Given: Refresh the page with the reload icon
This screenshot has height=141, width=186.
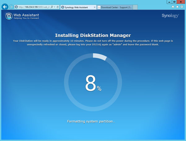Looking at the screenshot, I should coord(58,7).
